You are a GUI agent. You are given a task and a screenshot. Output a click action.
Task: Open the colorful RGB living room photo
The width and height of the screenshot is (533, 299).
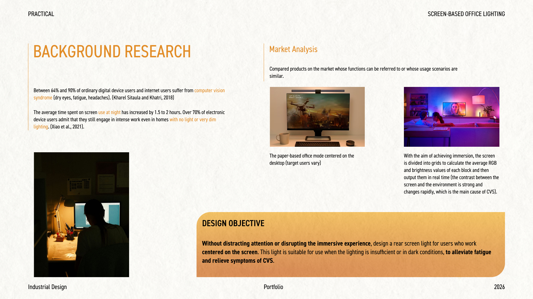(x=451, y=117)
